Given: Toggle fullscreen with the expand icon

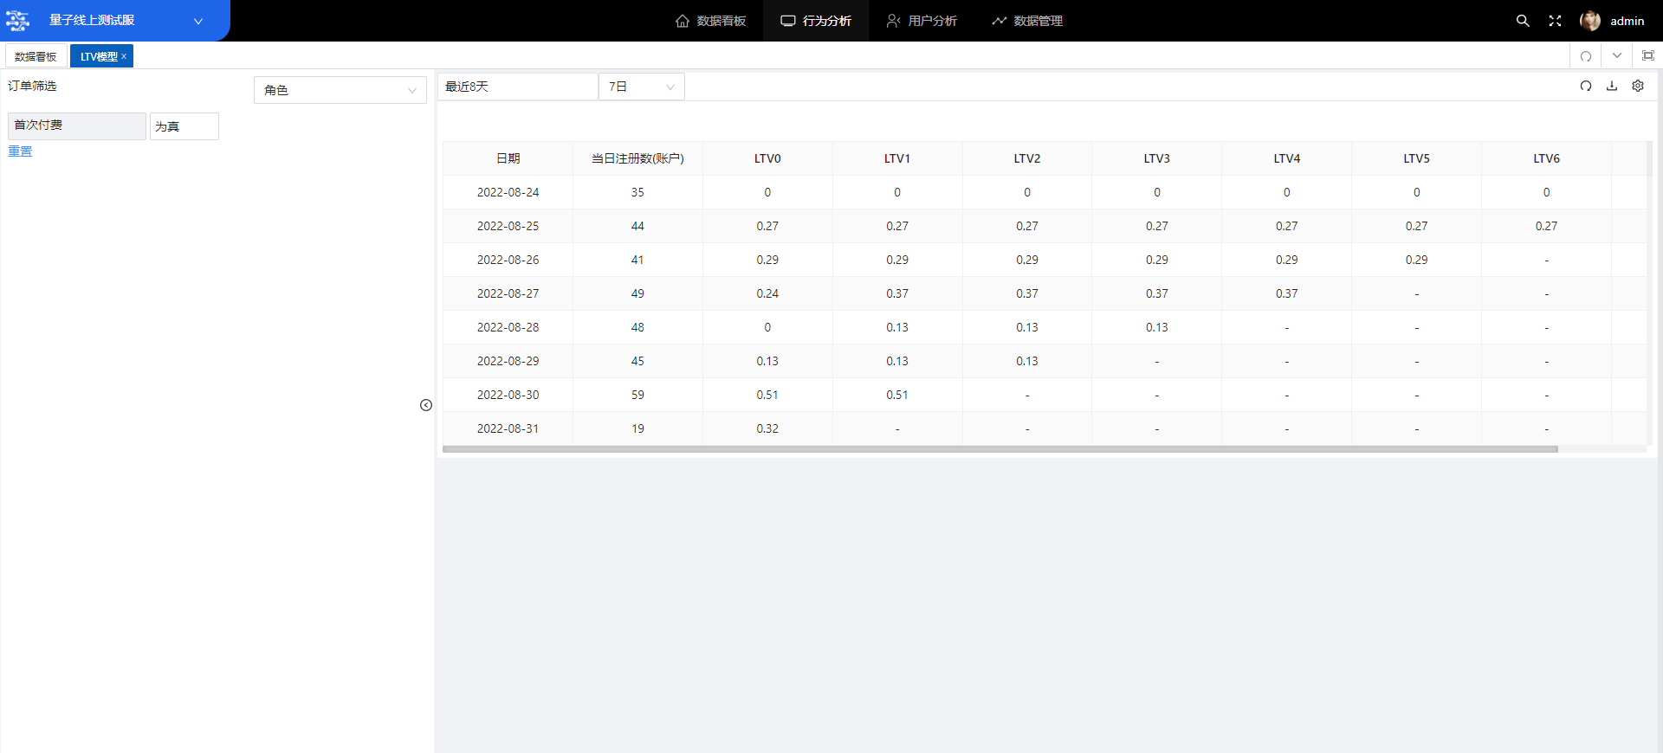Looking at the screenshot, I should [1555, 21].
